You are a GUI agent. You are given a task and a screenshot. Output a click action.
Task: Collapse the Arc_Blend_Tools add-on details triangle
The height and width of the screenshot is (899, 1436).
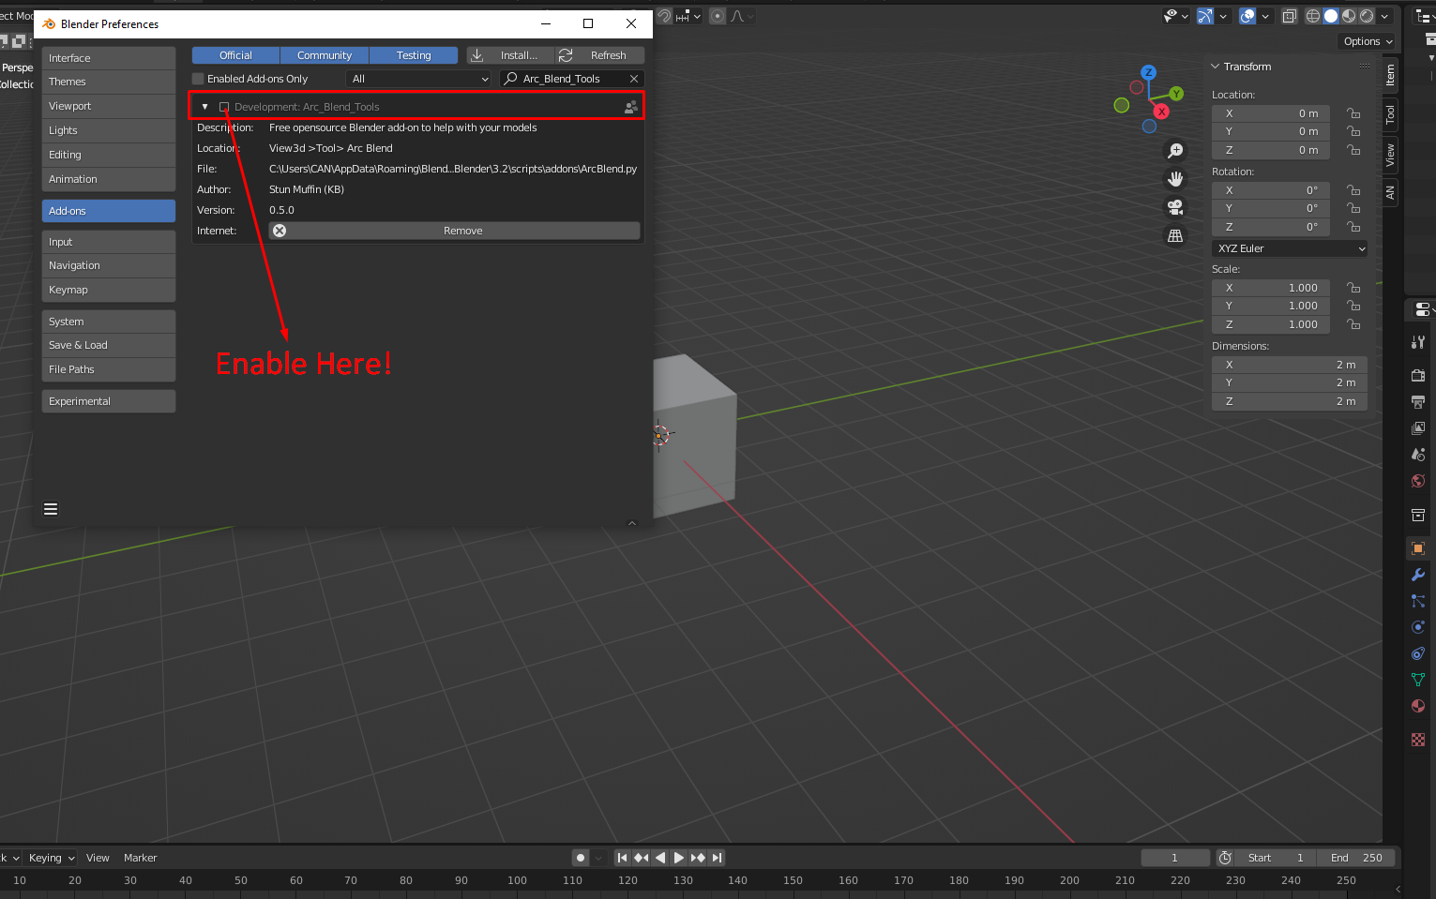point(204,106)
